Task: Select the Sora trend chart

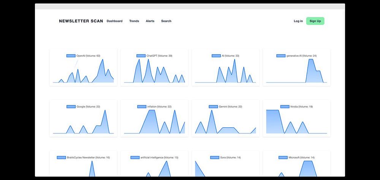Action: (225, 164)
